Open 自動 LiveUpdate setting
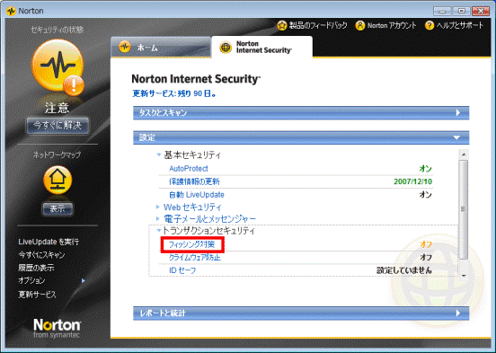 pyautogui.click(x=197, y=195)
